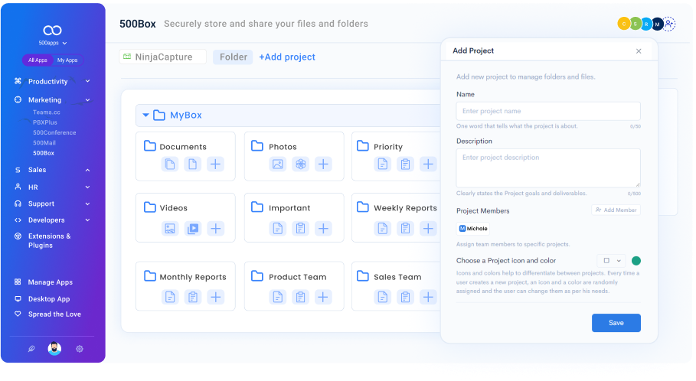Click the project name input field
The height and width of the screenshot is (381, 696).
(547, 111)
